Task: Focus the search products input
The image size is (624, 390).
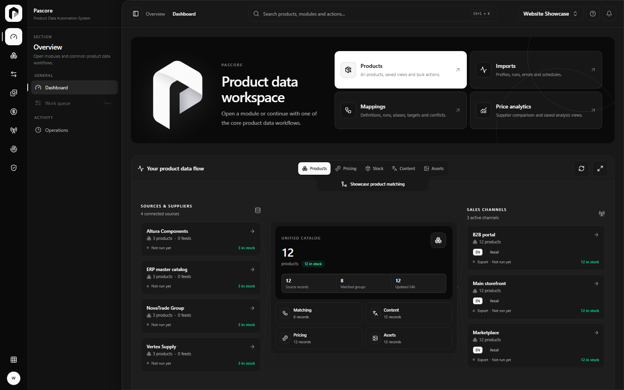Action: 373,14
